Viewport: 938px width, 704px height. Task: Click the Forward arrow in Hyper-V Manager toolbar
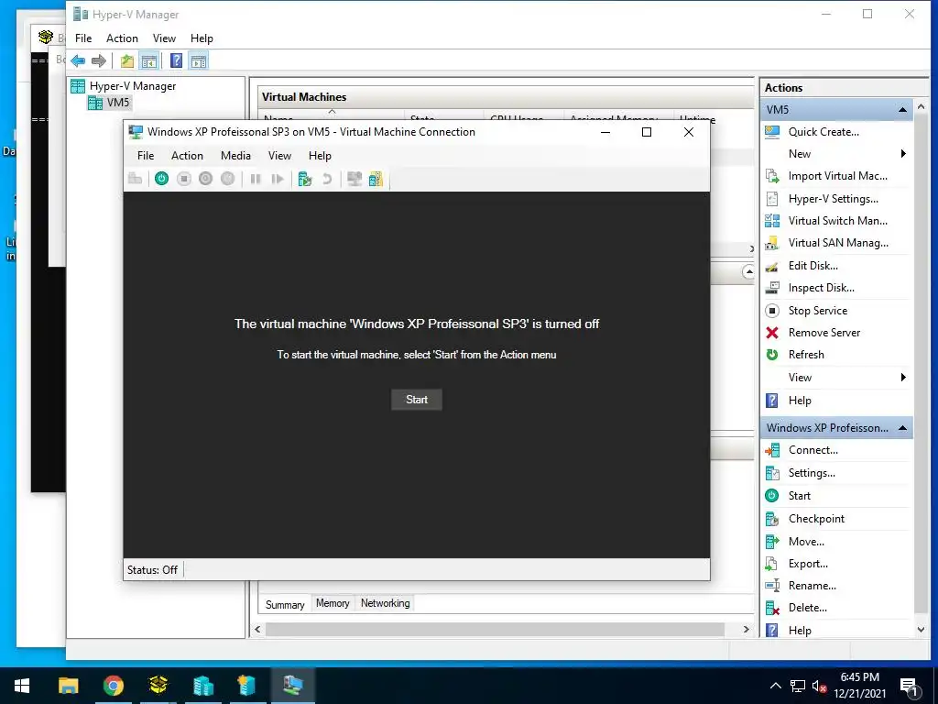99,60
